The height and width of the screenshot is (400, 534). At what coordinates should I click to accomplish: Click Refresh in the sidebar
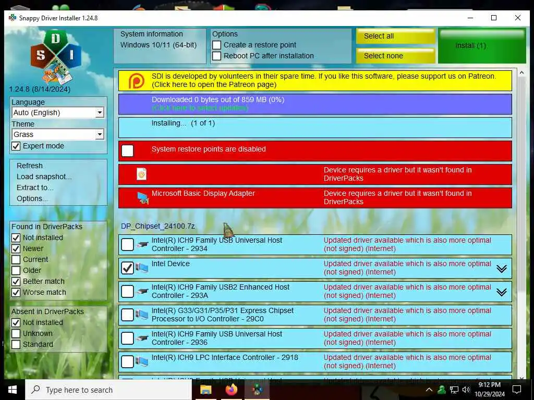coord(30,166)
